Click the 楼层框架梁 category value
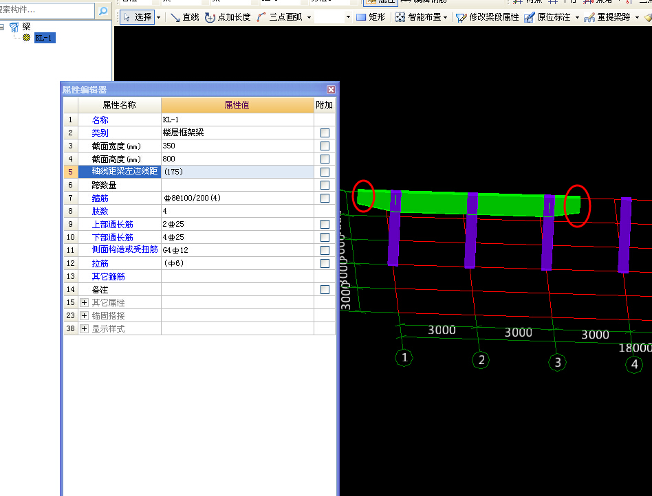The width and height of the screenshot is (652, 496). (x=237, y=133)
